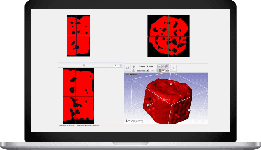Screen dimensions: 261x150
Task: Open the Fast preview dropdown
Action: pos(143,71)
